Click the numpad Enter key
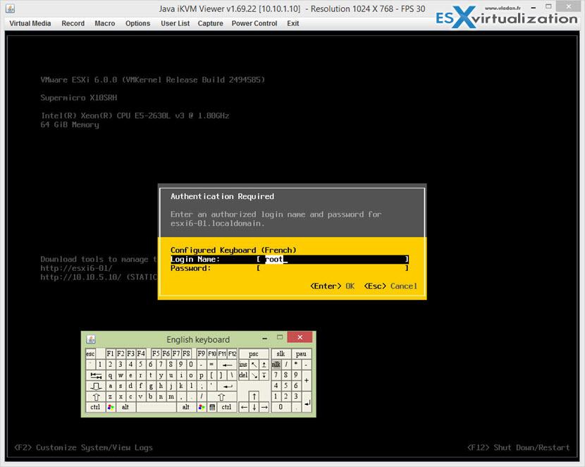The height and width of the screenshot is (467, 585). pos(307,402)
